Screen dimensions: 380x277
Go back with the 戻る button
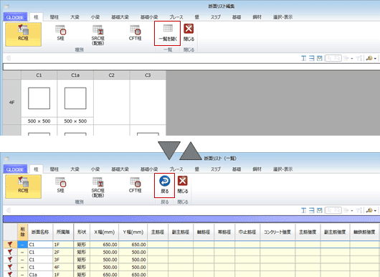coord(165,185)
